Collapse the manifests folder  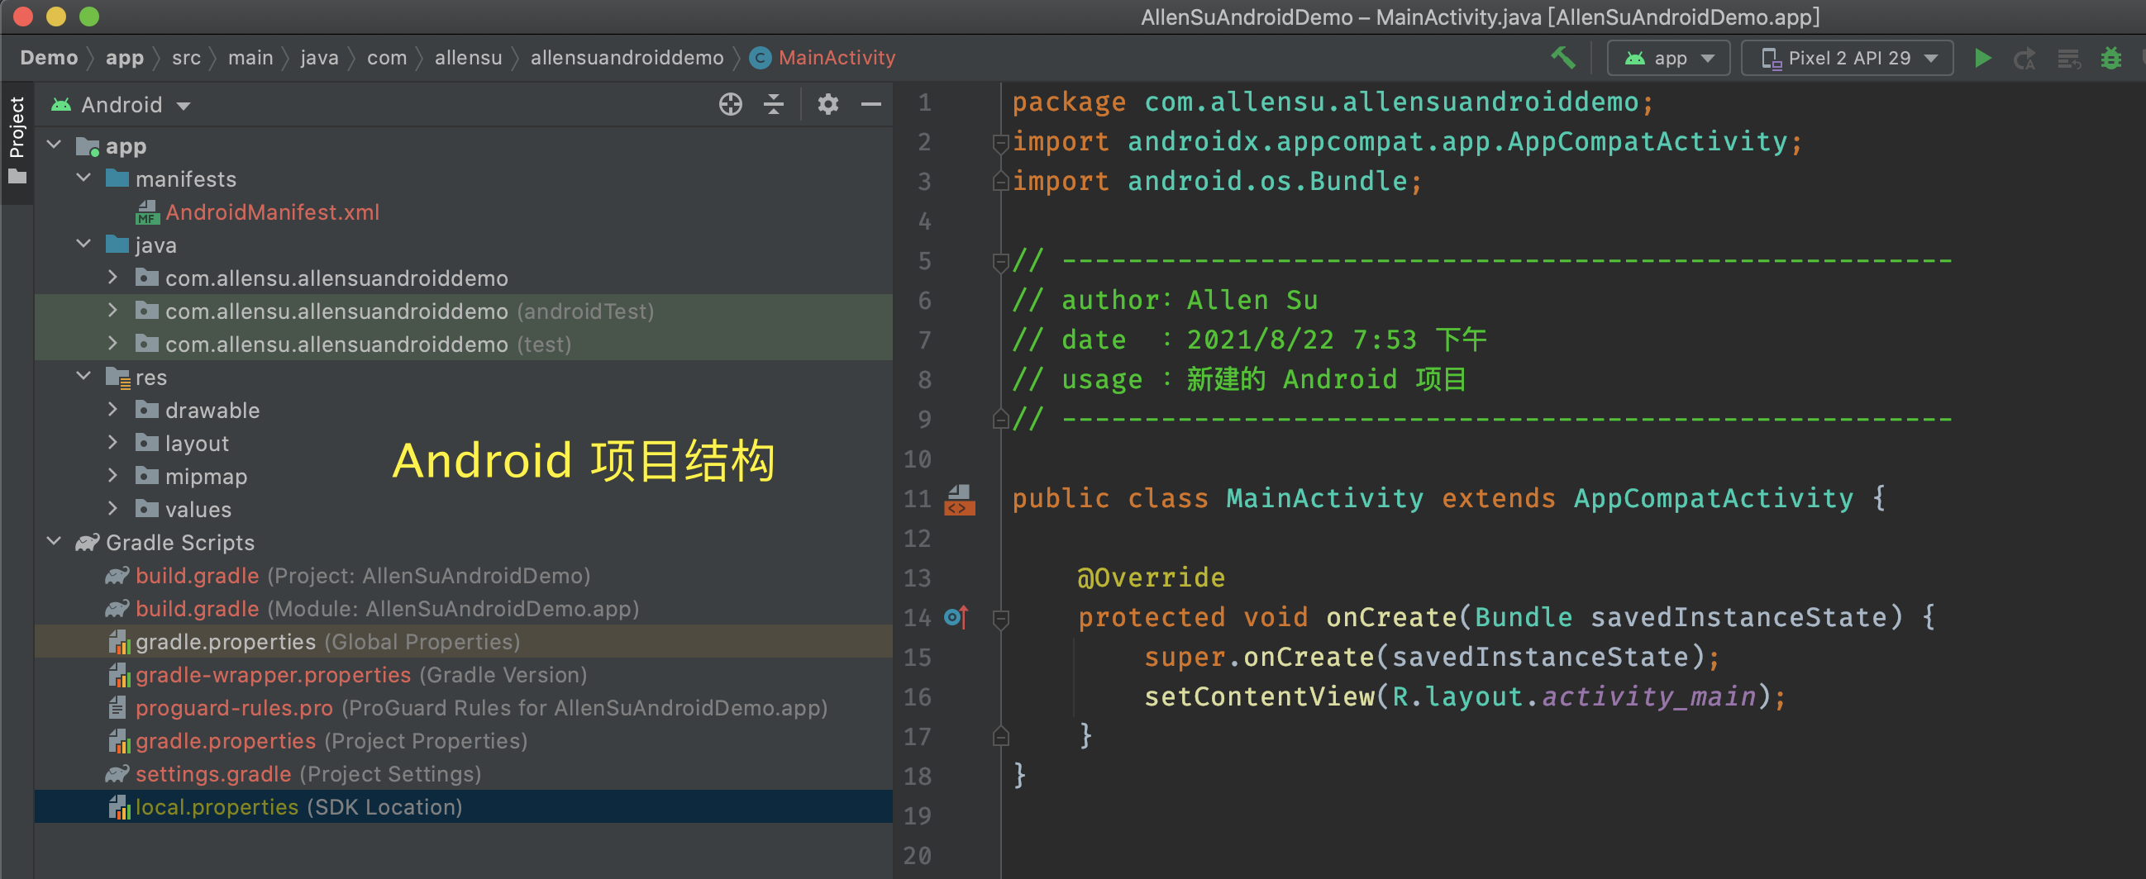[x=84, y=178]
